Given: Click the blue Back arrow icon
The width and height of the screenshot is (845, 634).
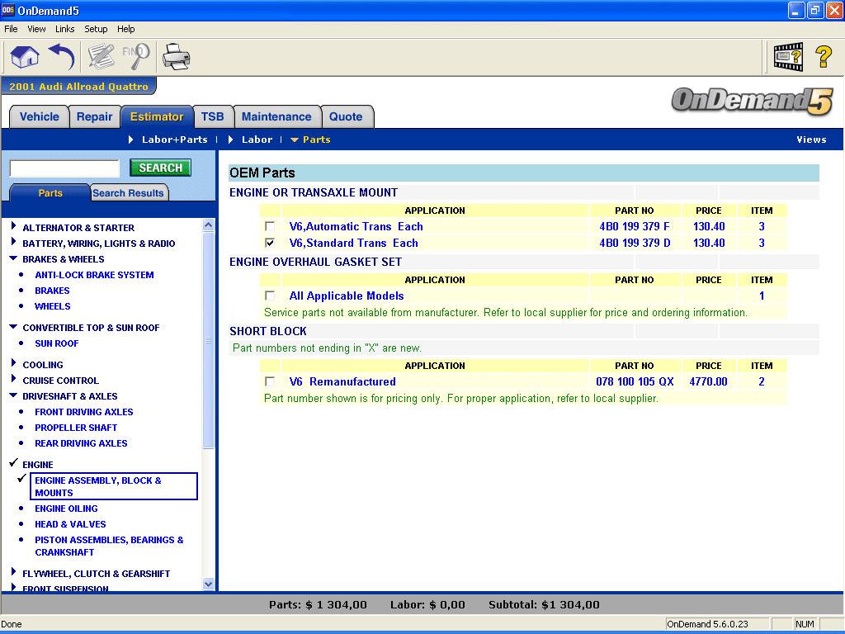Looking at the screenshot, I should pyautogui.click(x=61, y=57).
